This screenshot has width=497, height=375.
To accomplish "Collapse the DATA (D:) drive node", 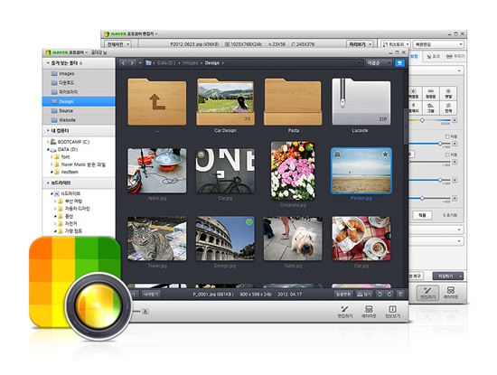I will [x=48, y=149].
